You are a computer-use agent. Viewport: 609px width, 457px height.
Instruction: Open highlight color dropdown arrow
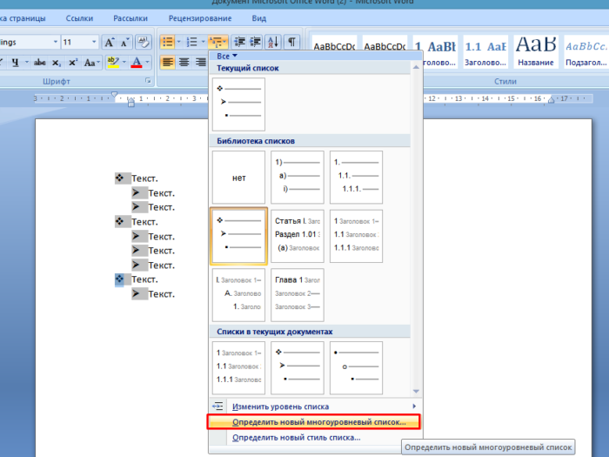tap(124, 62)
